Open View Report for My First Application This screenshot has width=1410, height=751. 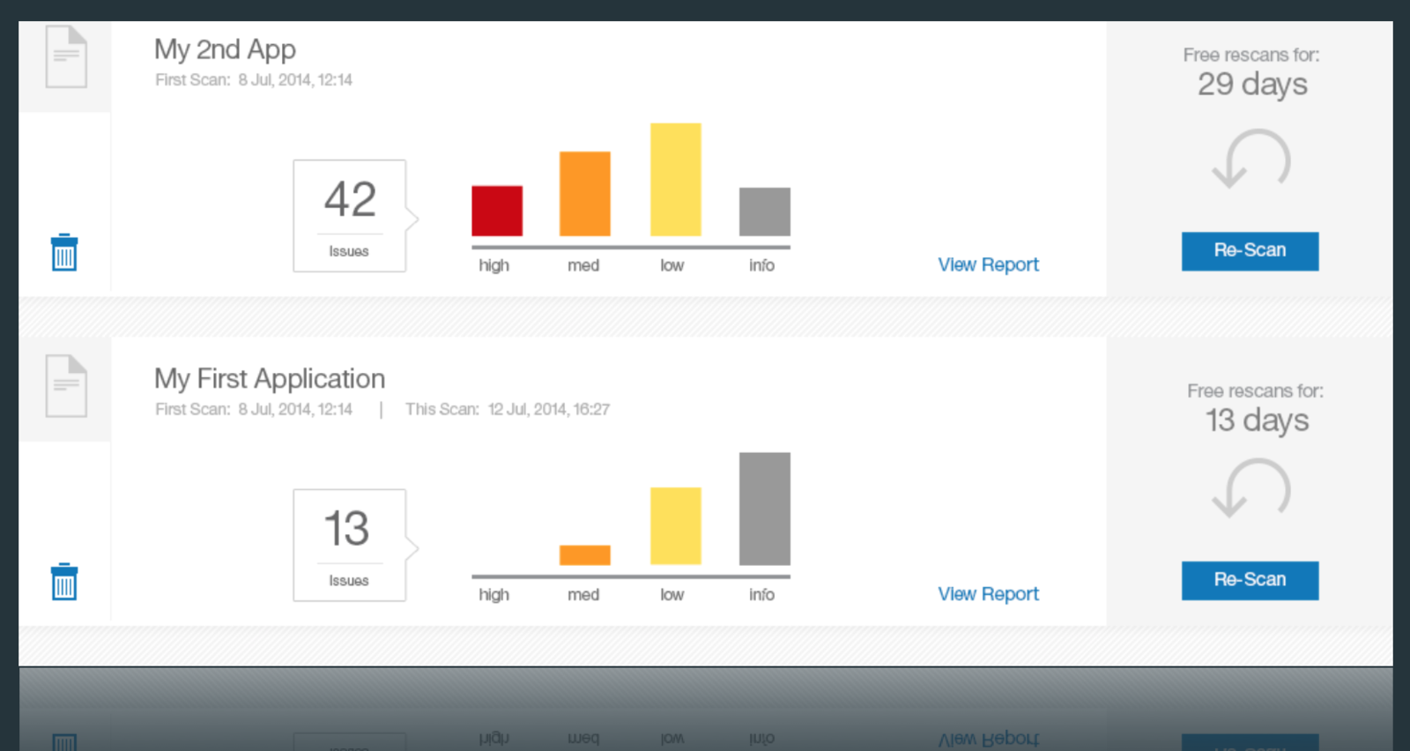(988, 594)
